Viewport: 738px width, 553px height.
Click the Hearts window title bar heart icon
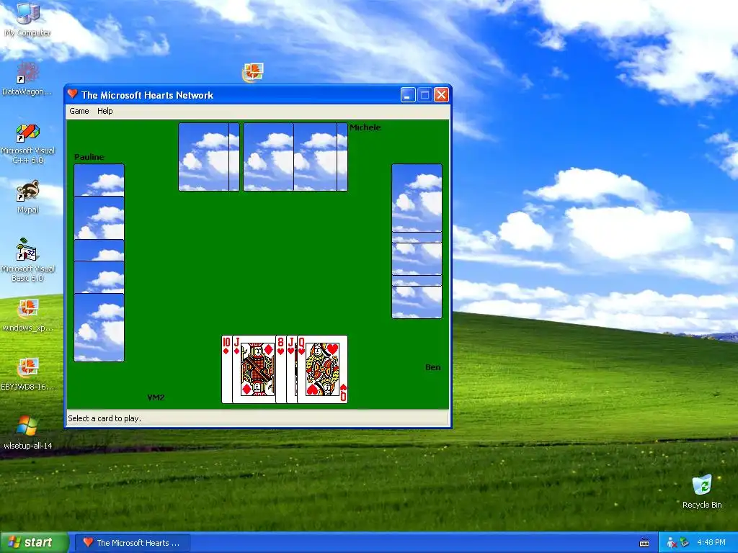click(x=73, y=94)
